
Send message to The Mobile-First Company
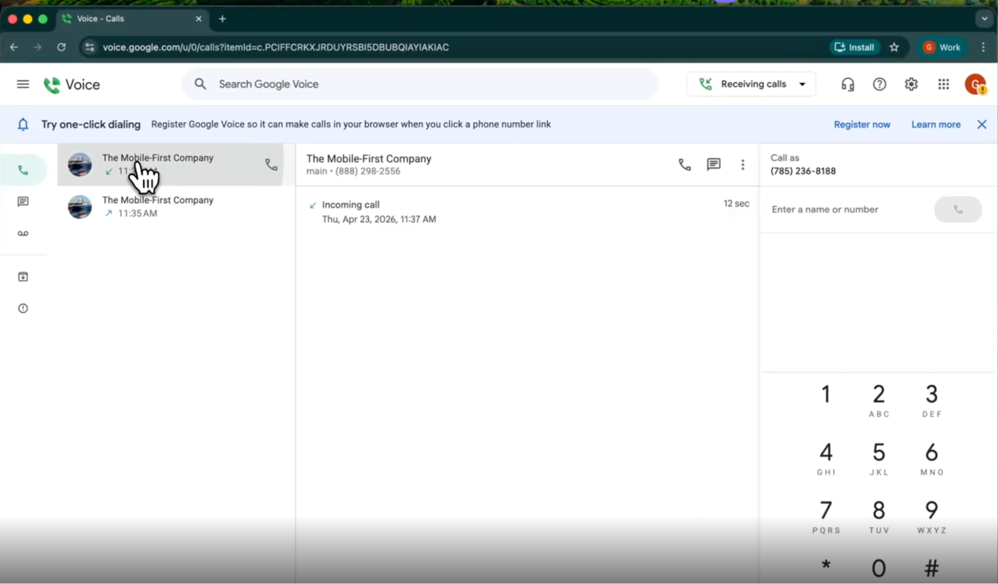[x=713, y=165]
